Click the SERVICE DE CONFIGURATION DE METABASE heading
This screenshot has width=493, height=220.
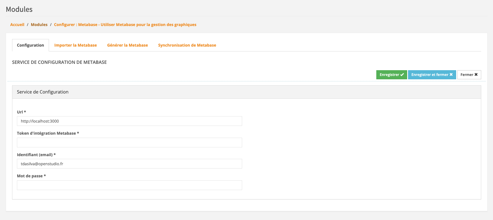tap(59, 62)
